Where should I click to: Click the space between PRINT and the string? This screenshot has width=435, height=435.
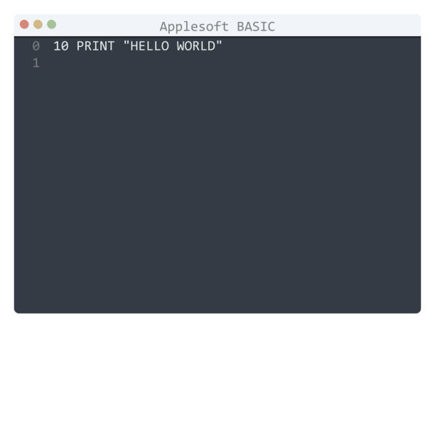pyautogui.click(x=119, y=46)
